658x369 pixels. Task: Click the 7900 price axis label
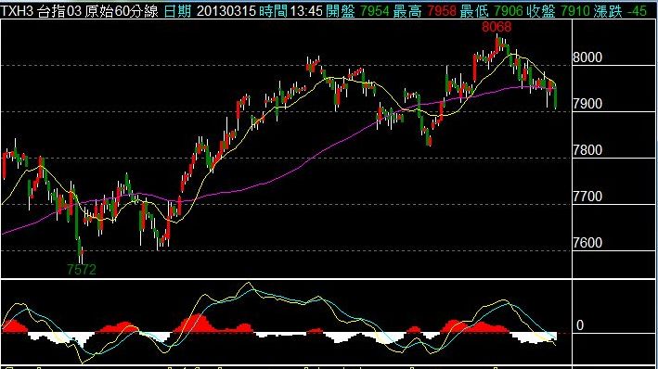(587, 104)
